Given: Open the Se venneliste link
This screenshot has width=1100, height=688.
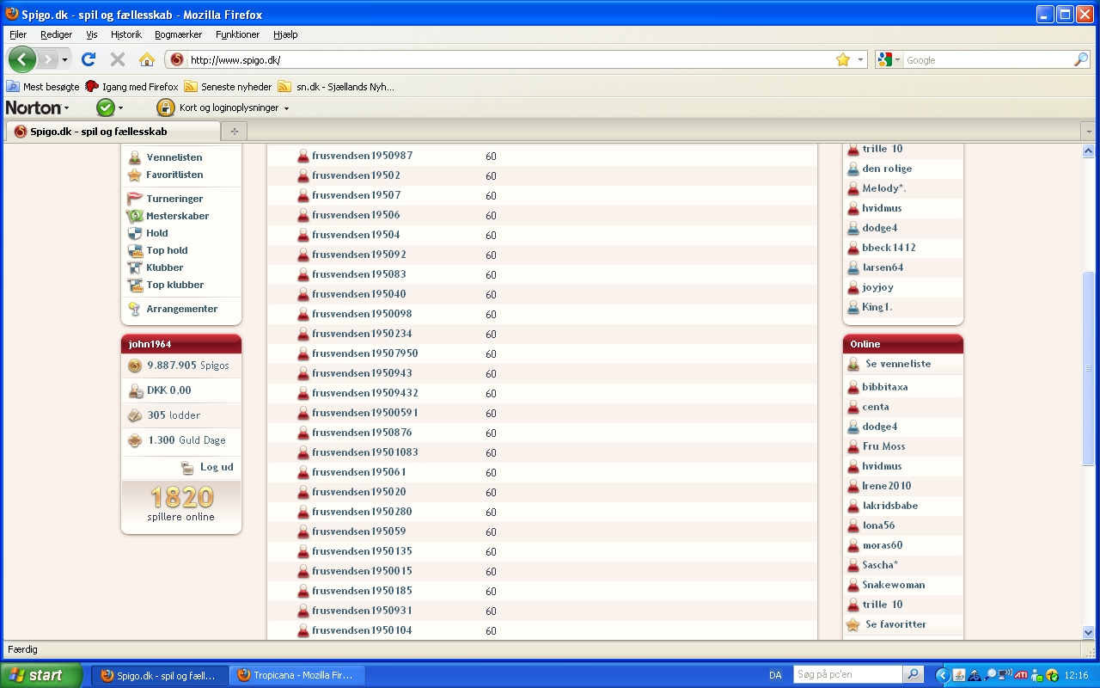Looking at the screenshot, I should click(897, 364).
